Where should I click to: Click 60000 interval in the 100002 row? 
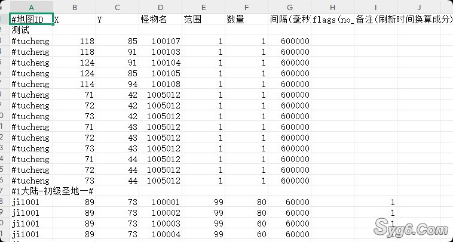289,213
